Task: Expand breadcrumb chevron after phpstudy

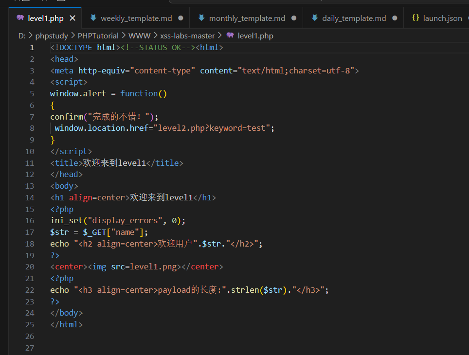Action: [x=73, y=36]
